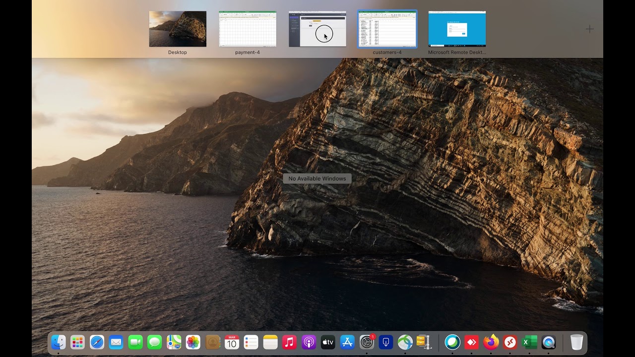Image resolution: width=635 pixels, height=357 pixels.
Task: Switch to the Desktop space thumbnail
Action: 178,29
